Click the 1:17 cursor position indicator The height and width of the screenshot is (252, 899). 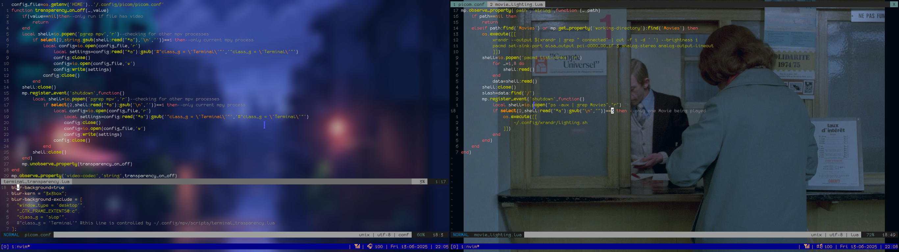pyautogui.click(x=441, y=182)
